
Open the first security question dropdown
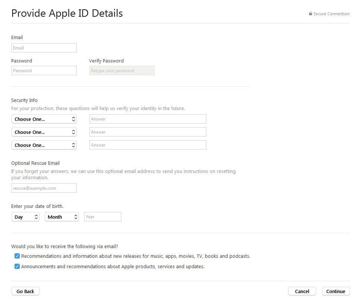click(44, 119)
